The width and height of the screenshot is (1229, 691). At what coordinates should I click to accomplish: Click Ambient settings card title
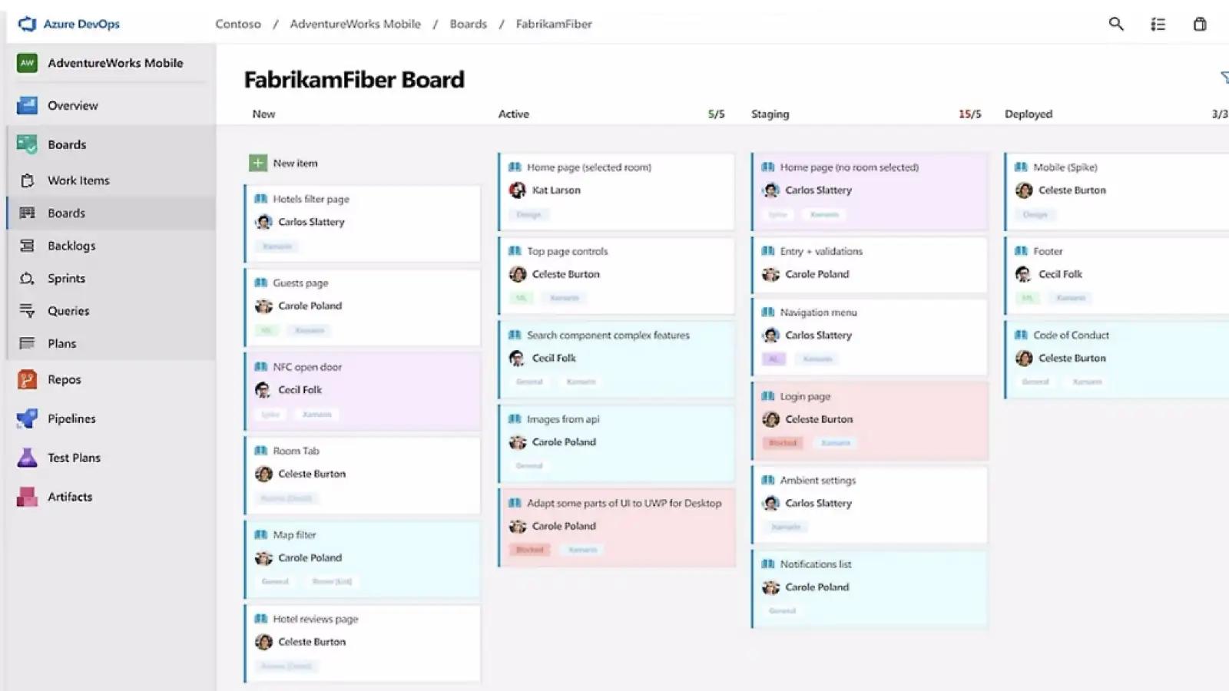pos(818,481)
